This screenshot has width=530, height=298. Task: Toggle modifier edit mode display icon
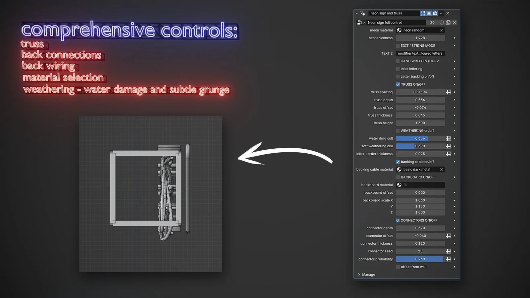423,13
